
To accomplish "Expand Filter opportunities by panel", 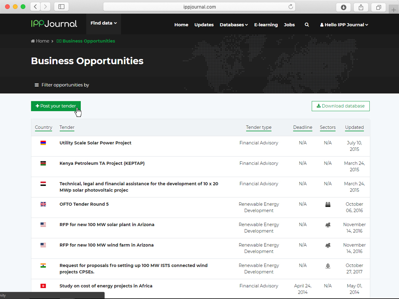I will pyautogui.click(x=62, y=85).
